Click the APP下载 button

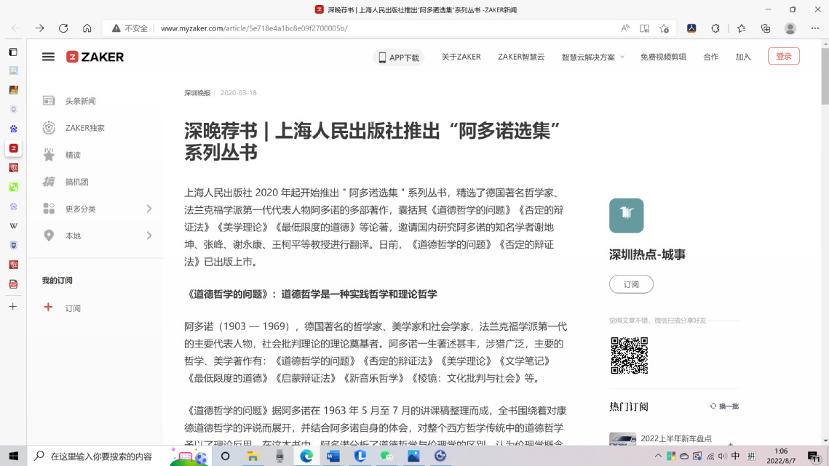[398, 57]
